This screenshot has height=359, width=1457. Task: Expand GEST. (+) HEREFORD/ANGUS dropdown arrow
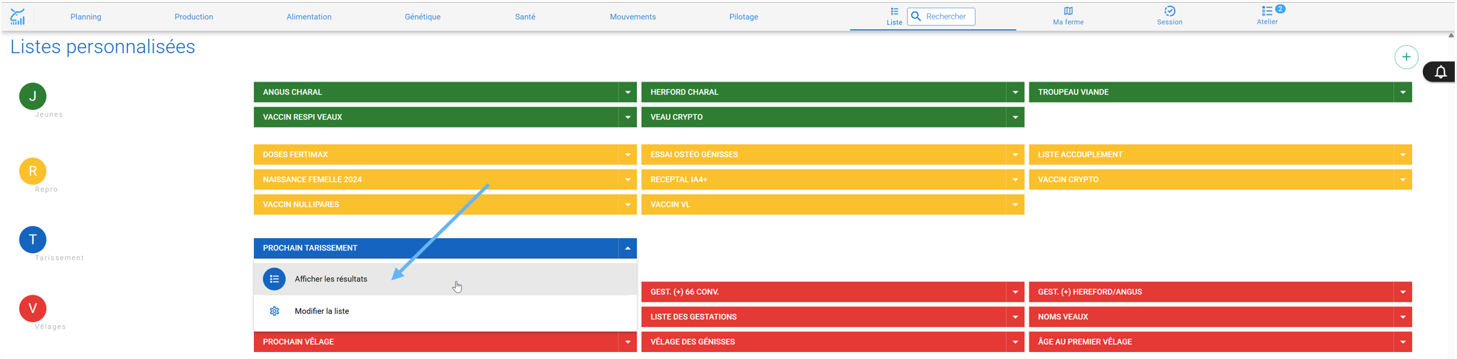(x=1402, y=292)
